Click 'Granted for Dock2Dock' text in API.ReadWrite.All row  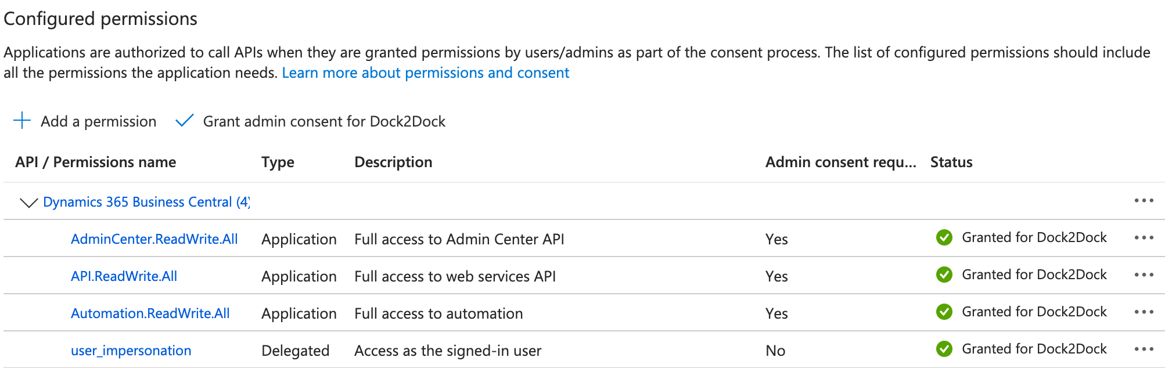(x=1034, y=275)
